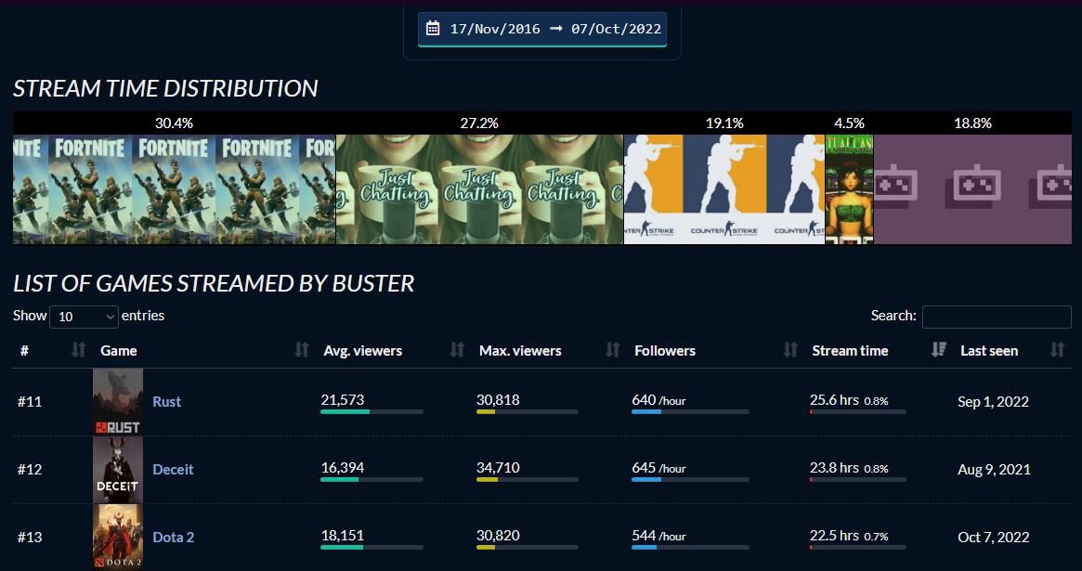Sort table by # rank column arrows
Image resolution: width=1082 pixels, height=571 pixels.
79,350
